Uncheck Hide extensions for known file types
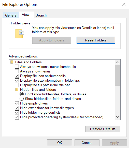 pos(17,108)
